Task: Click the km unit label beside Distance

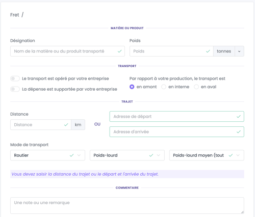Action: pyautogui.click(x=78, y=125)
